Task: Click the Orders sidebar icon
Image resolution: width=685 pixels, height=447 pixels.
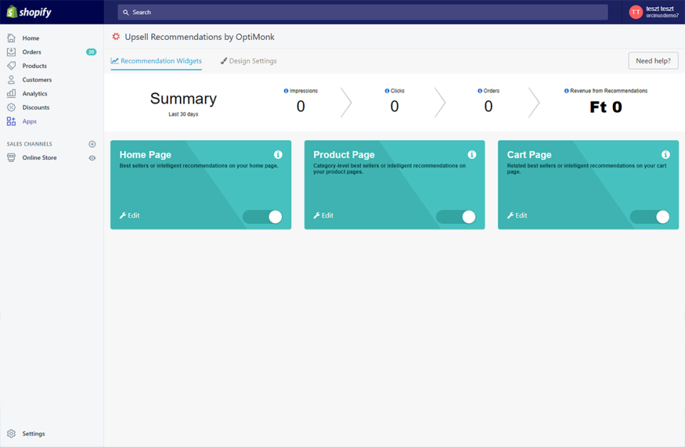Action: pyautogui.click(x=11, y=51)
